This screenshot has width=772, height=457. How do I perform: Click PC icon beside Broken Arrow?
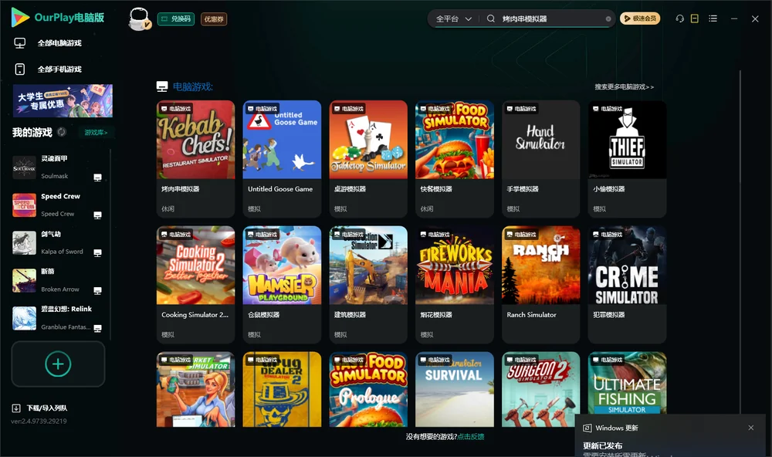[97, 290]
